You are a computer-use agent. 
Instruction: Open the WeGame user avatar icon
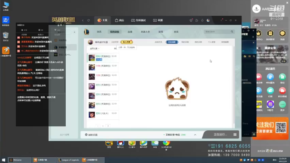pos(208,20)
